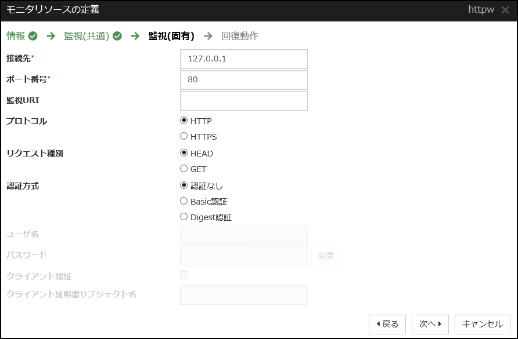Open the 回復動作 wizard step
The width and height of the screenshot is (518, 339).
pyautogui.click(x=239, y=36)
